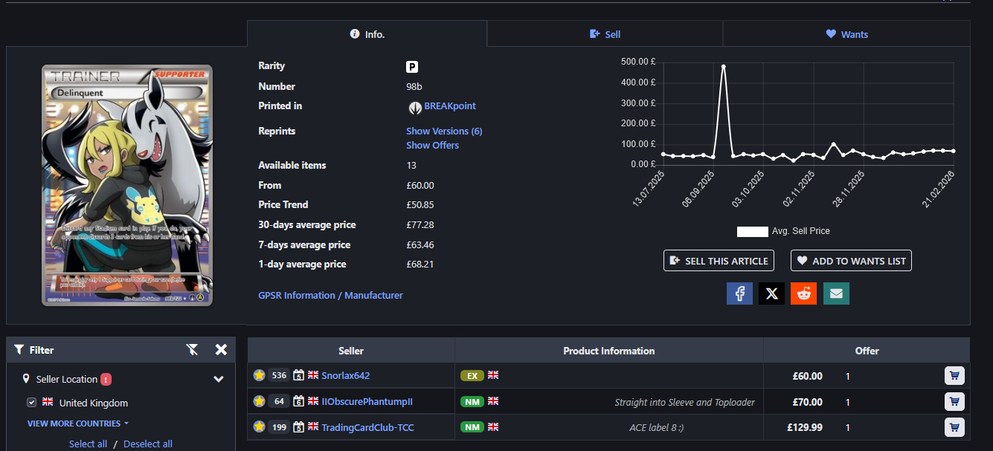
Task: Click Deselect all countries link
Action: [147, 444]
